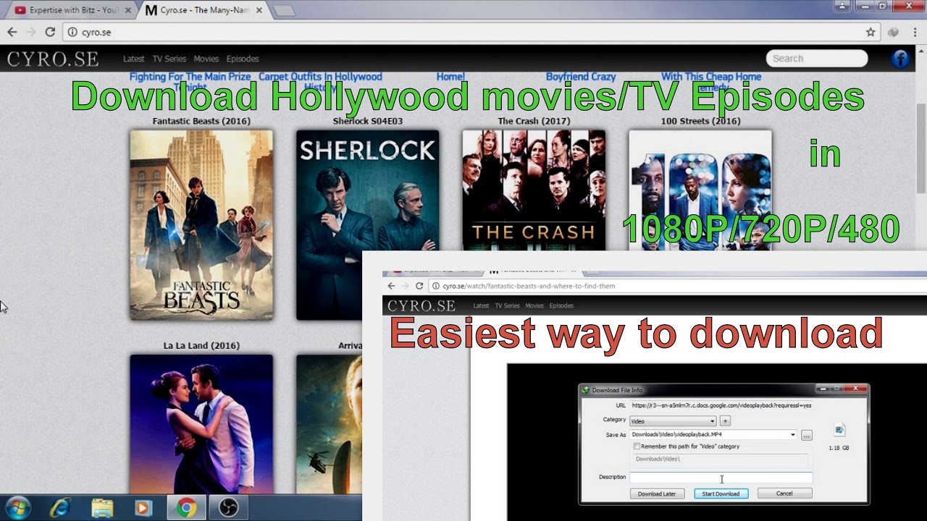
Task: Click the inset address bar with fantastic-beasts URL
Action: coord(677,286)
